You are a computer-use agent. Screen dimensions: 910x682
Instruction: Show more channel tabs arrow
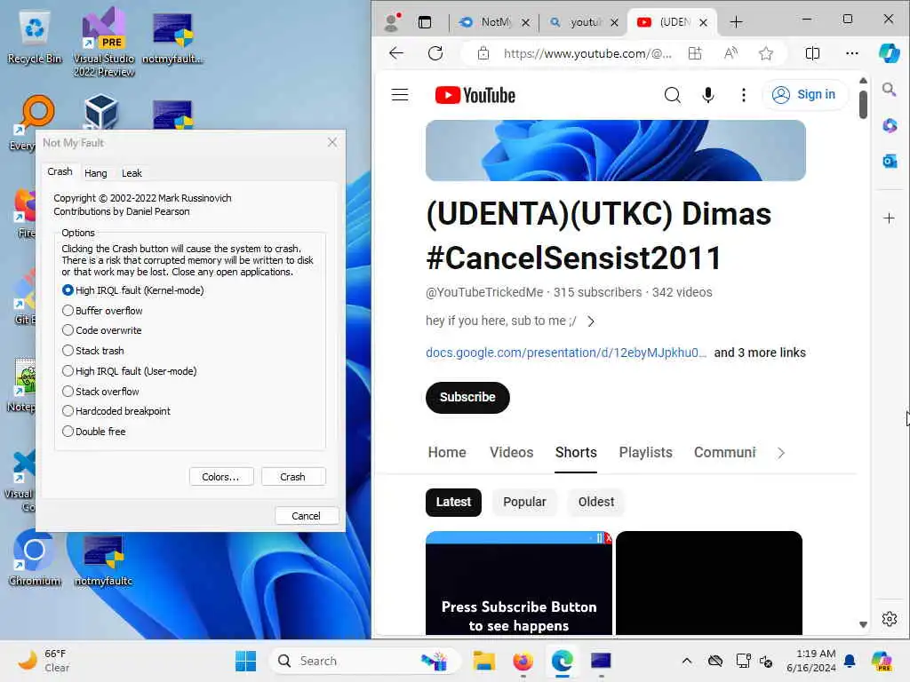(x=781, y=453)
